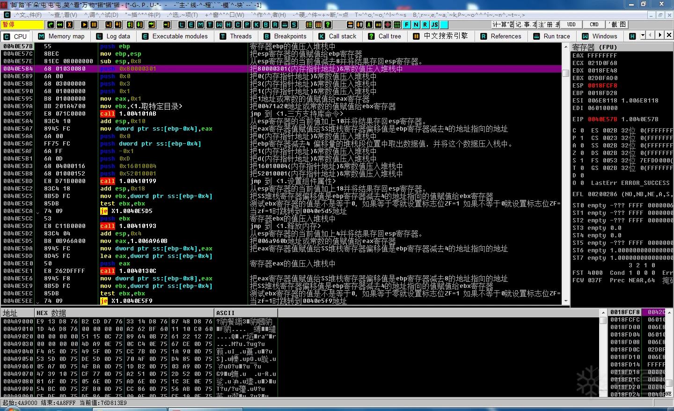Open the tab list dropdown arrow
674x411 pixels.
pyautogui.click(x=643, y=36)
